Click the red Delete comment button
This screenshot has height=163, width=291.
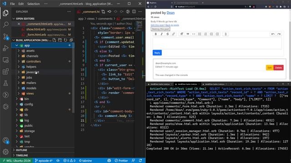click(278, 67)
